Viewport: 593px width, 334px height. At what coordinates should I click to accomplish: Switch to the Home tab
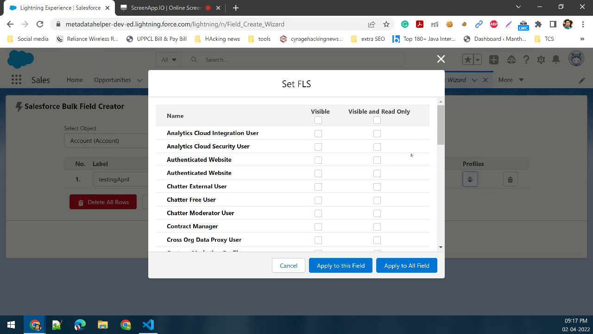coord(75,80)
